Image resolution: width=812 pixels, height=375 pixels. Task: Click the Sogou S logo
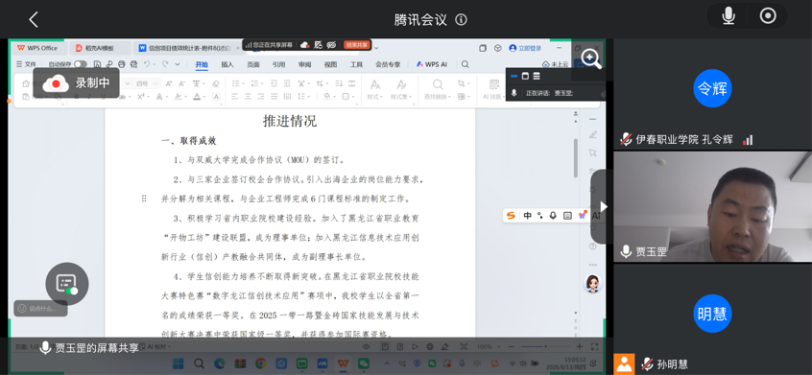pyautogui.click(x=512, y=216)
